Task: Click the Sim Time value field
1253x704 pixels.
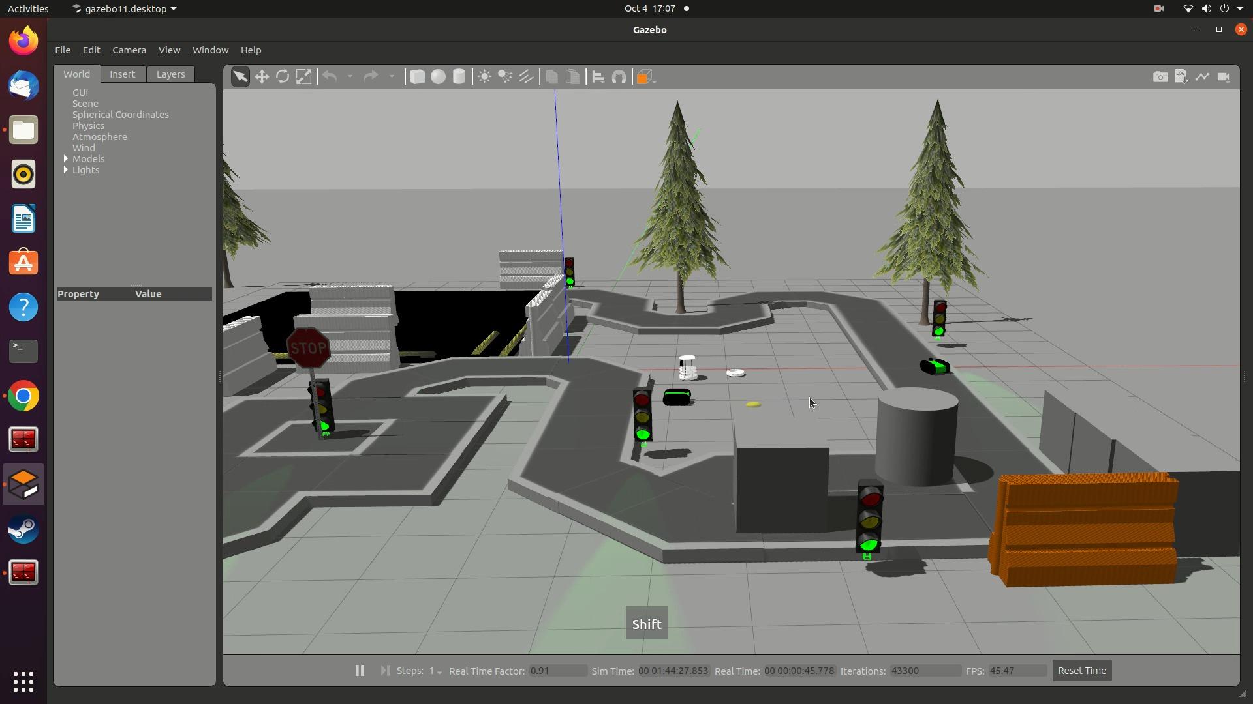Action: click(x=673, y=671)
